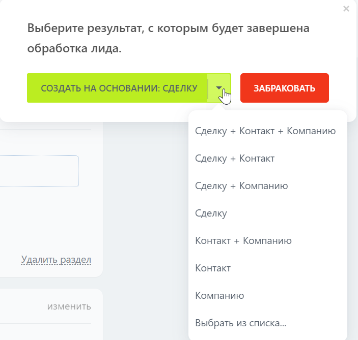Image resolution: width=358 pixels, height=340 pixels.
Task: Click the dialog heading Выберите результат text
Action: click(168, 28)
